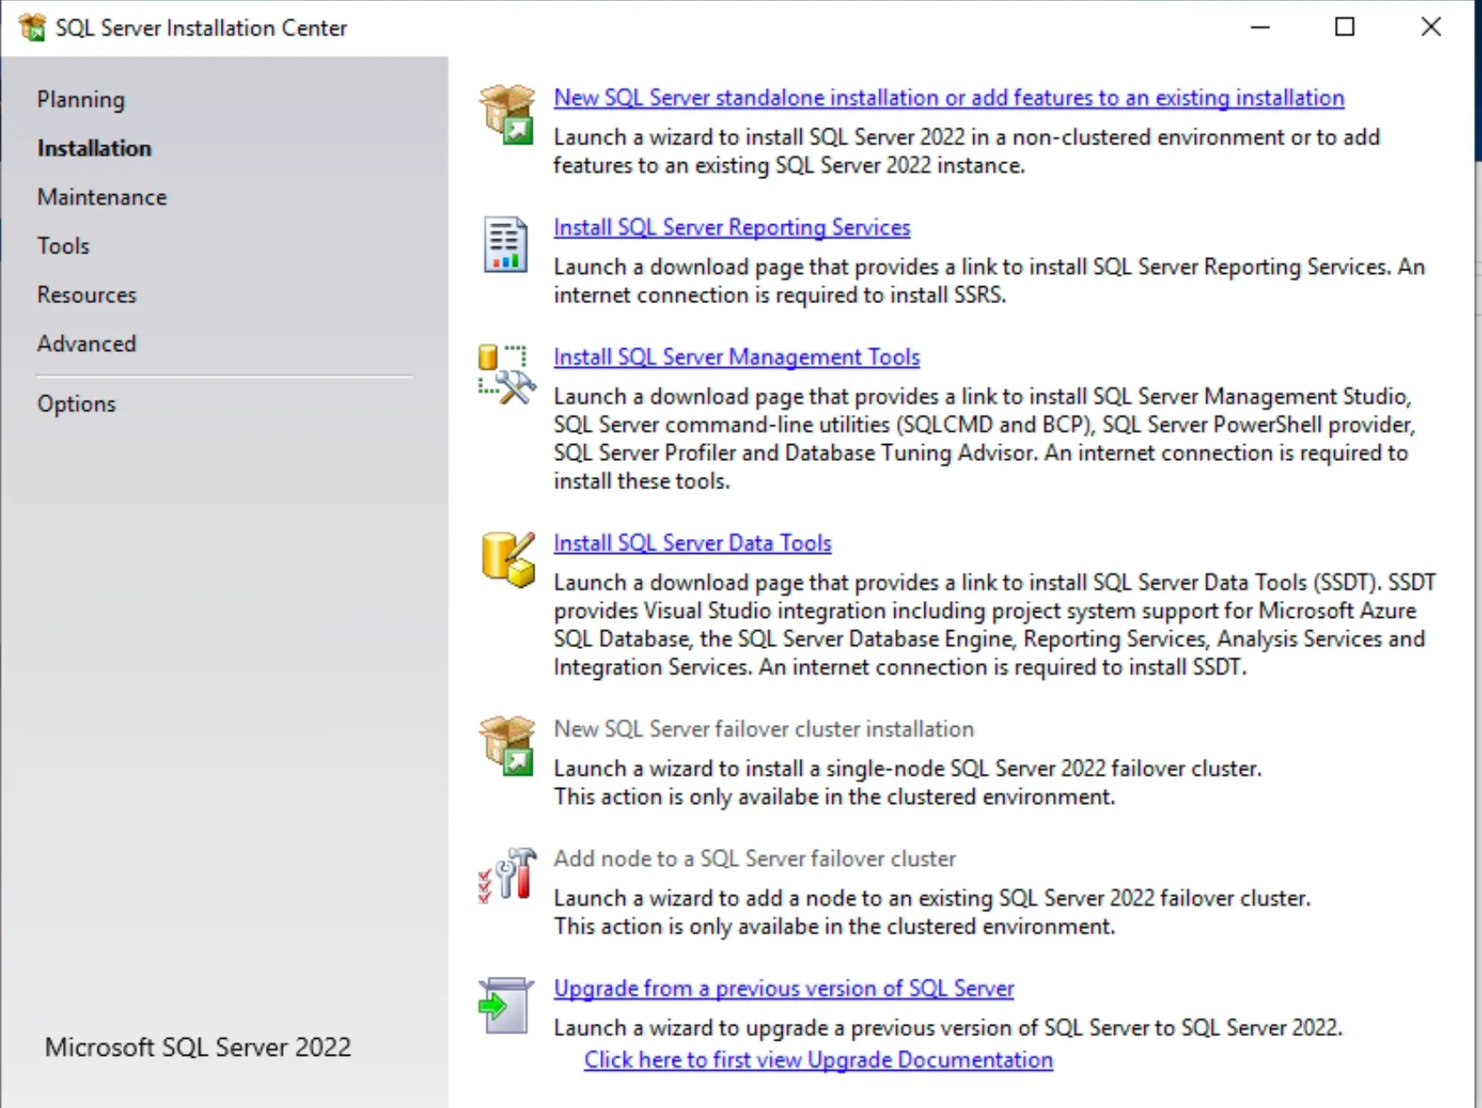Screen dimensions: 1482x1108
Task: Click the Add node hammer icon
Action: pos(508,875)
